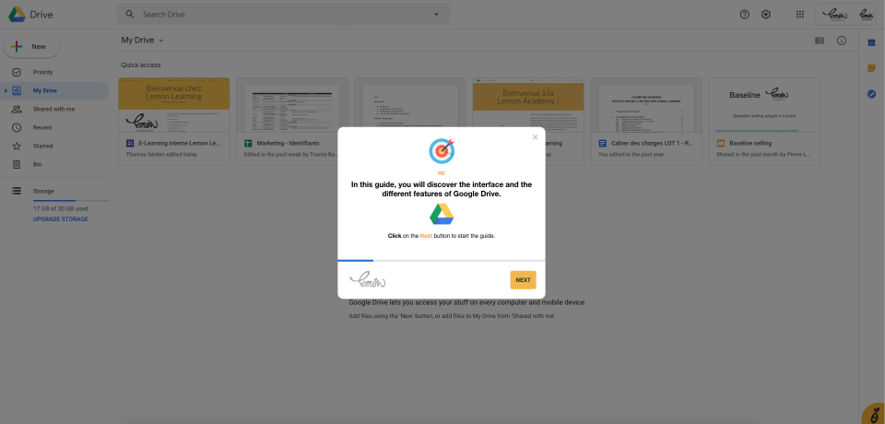Open the Baseline selling file
This screenshot has width=885, height=424.
tap(764, 122)
